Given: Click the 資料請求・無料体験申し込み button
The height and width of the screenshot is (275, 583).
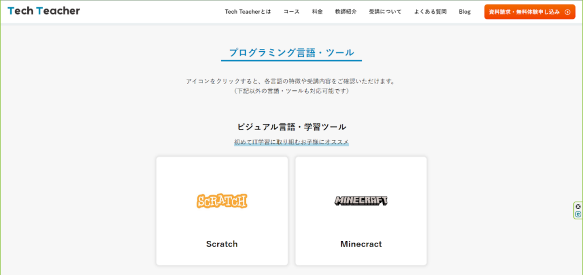Looking at the screenshot, I should (530, 12).
